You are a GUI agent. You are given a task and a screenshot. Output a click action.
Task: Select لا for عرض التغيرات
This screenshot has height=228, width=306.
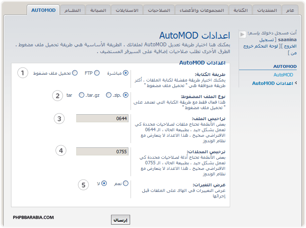[104, 183]
